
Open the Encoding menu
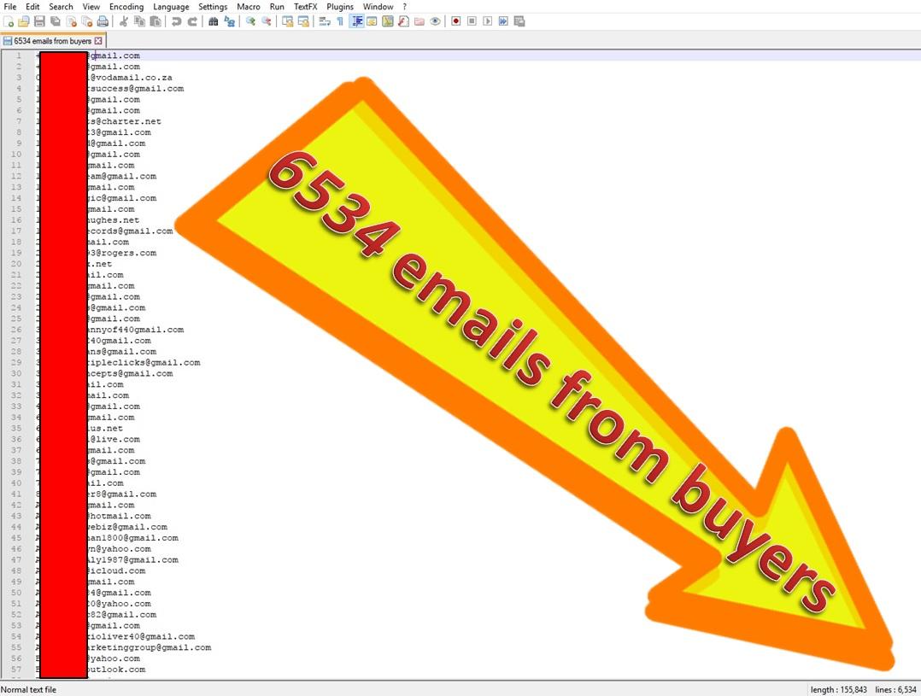point(126,6)
